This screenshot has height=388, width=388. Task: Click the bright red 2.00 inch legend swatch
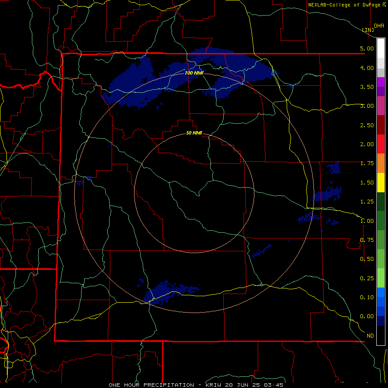381,144
